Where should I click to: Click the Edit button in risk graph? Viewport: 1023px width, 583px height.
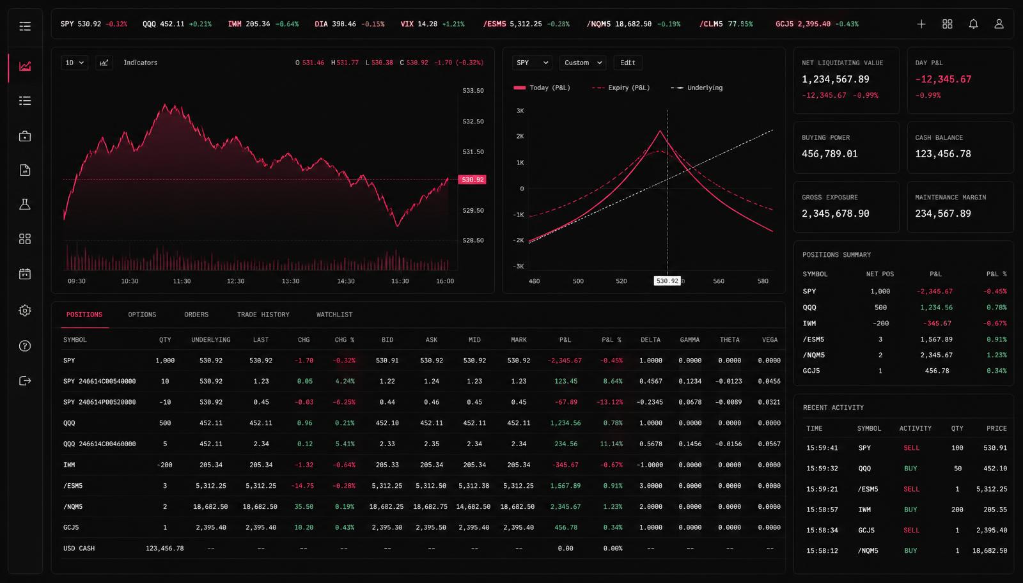(628, 63)
